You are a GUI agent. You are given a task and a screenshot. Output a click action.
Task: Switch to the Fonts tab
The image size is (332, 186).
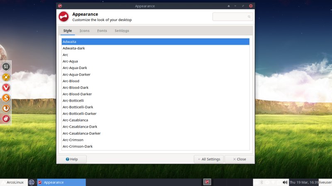point(102,31)
